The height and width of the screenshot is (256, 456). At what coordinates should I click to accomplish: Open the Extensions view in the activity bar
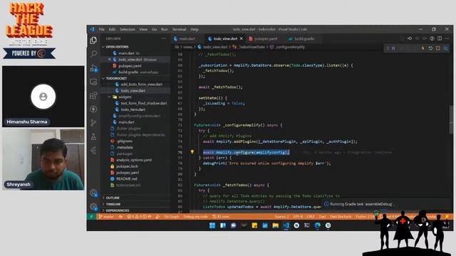point(93,95)
